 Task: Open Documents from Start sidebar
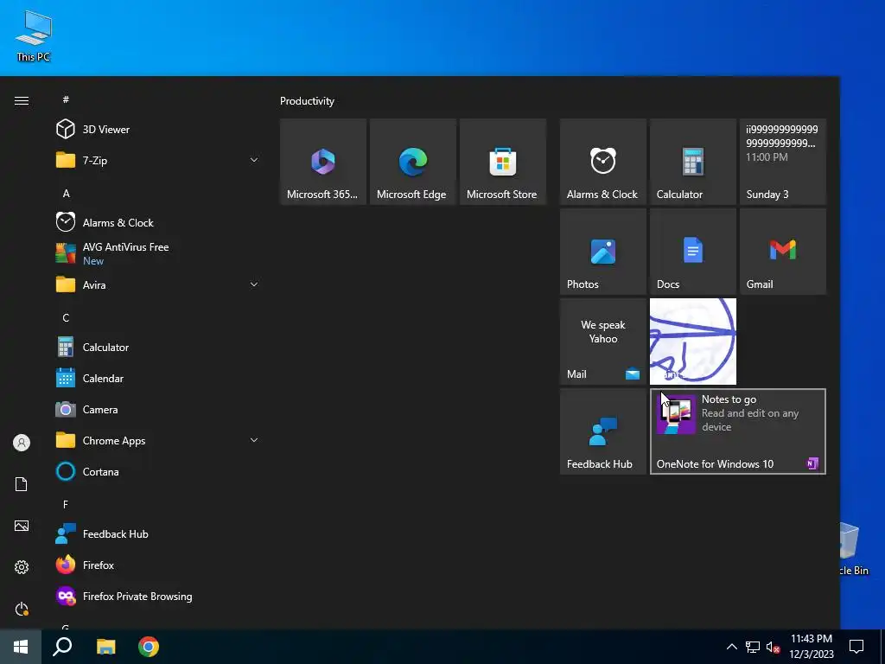pos(22,484)
